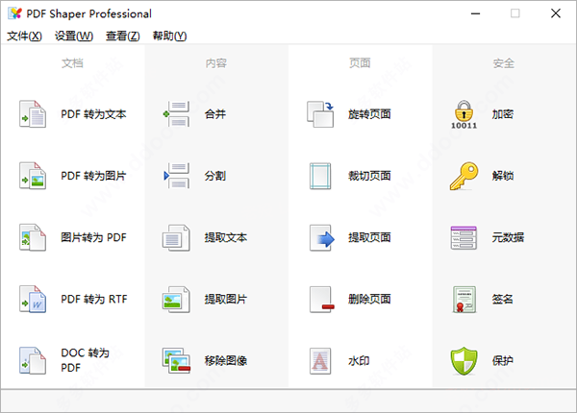This screenshot has height=413, width=577.
Task: Click the 水印 text label
Action: (x=359, y=360)
